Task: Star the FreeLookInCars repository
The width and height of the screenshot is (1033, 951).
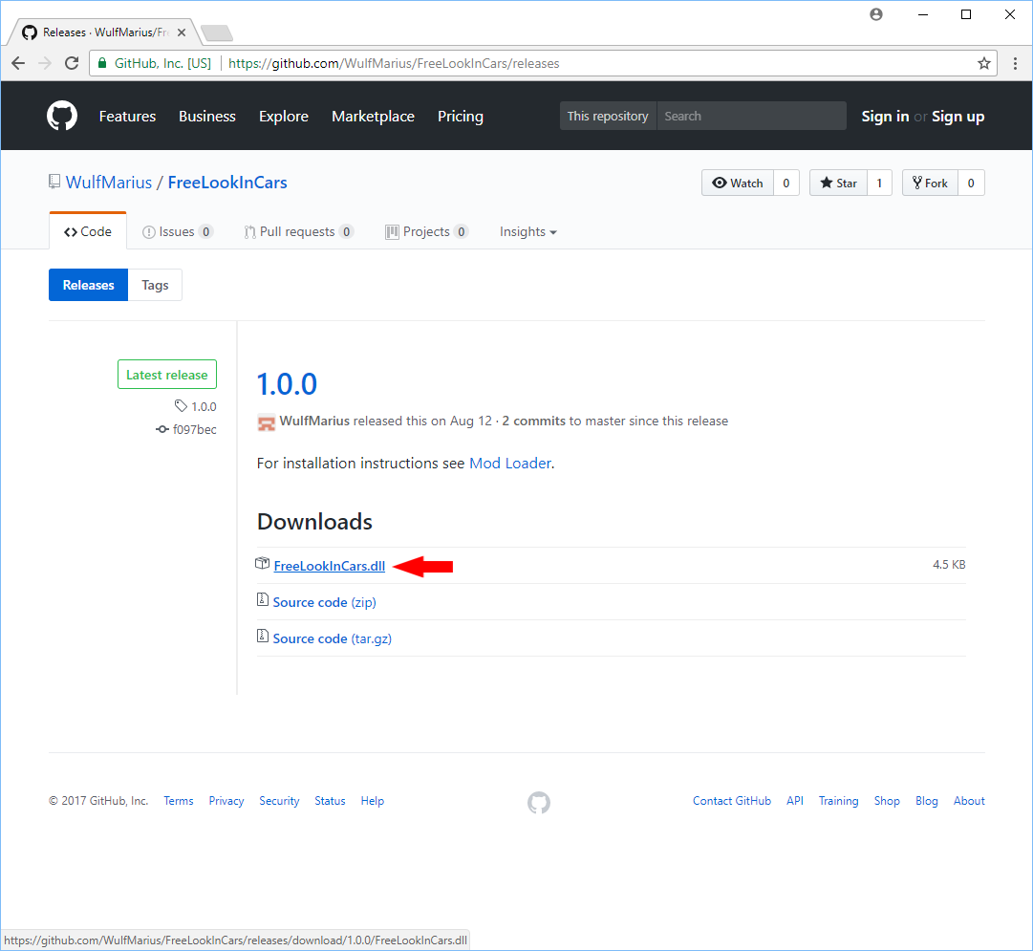Action: click(x=838, y=184)
